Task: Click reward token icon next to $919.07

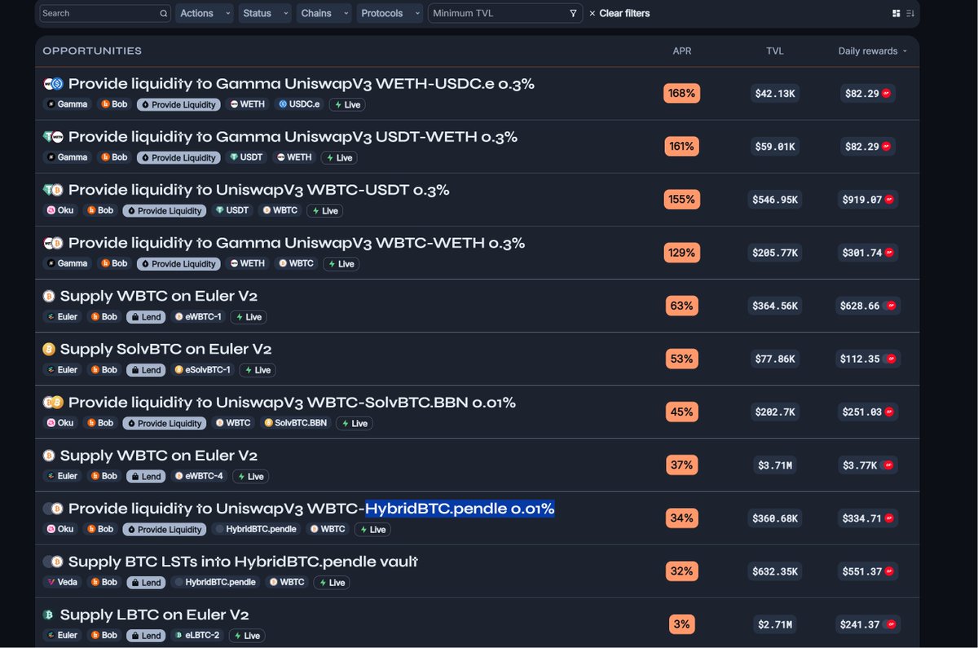Action: 889,200
